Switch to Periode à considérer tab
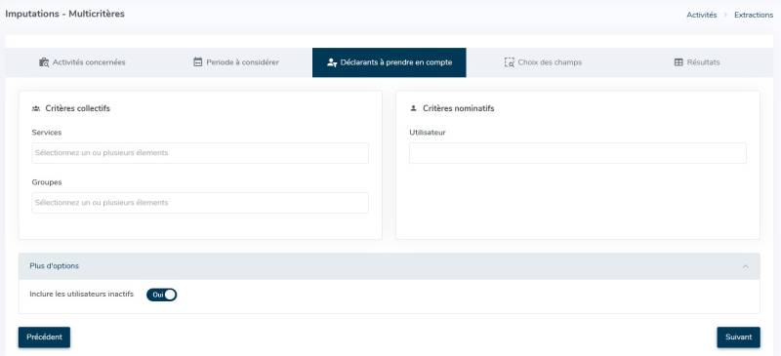The height and width of the screenshot is (356, 781). click(x=235, y=62)
